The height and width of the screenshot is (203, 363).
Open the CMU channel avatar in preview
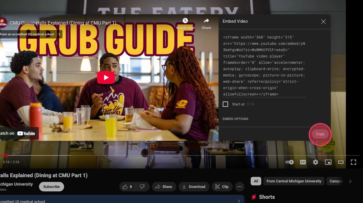tap(3, 23)
